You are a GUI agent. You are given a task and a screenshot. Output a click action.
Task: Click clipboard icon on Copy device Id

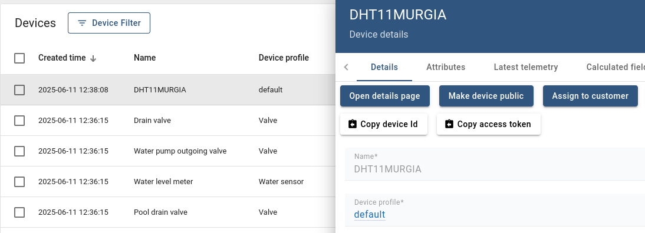click(353, 124)
